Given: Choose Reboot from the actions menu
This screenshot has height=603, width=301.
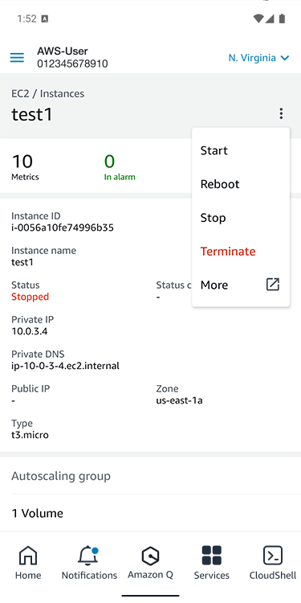Looking at the screenshot, I should coord(241,184).
